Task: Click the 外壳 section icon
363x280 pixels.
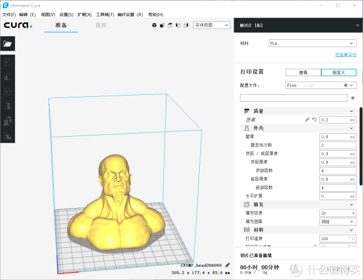Action: (x=247, y=128)
